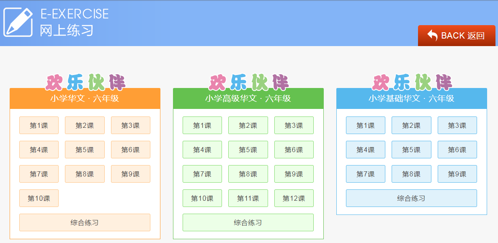The height and width of the screenshot is (243, 498).
Task: Open 综合练习 in the orange 小学华文 panel
Action: pyautogui.click(x=85, y=222)
